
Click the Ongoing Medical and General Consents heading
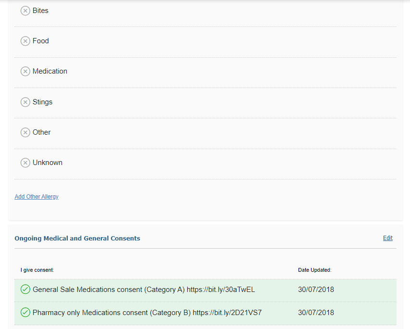[77, 239]
